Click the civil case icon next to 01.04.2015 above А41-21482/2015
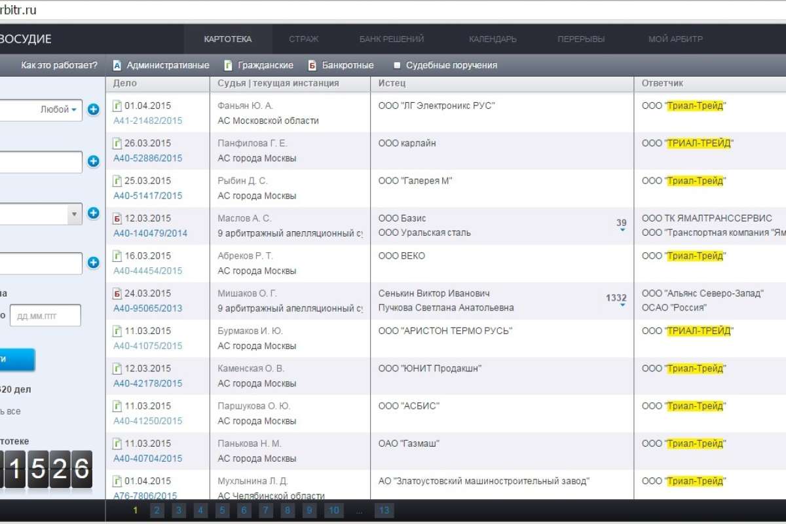786x524 pixels. point(118,105)
